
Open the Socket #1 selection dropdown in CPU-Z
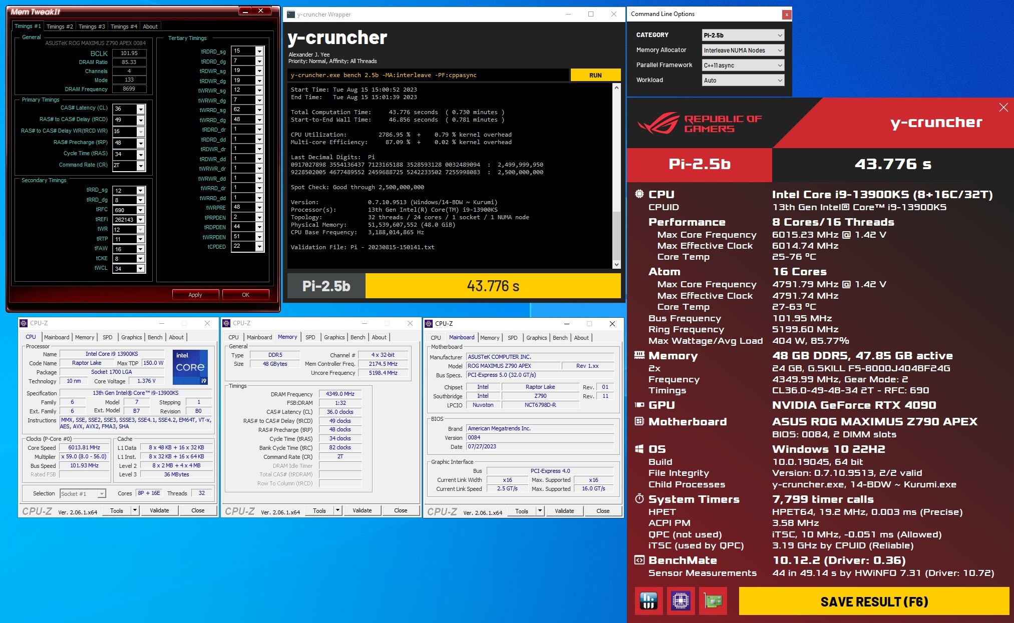tap(83, 493)
